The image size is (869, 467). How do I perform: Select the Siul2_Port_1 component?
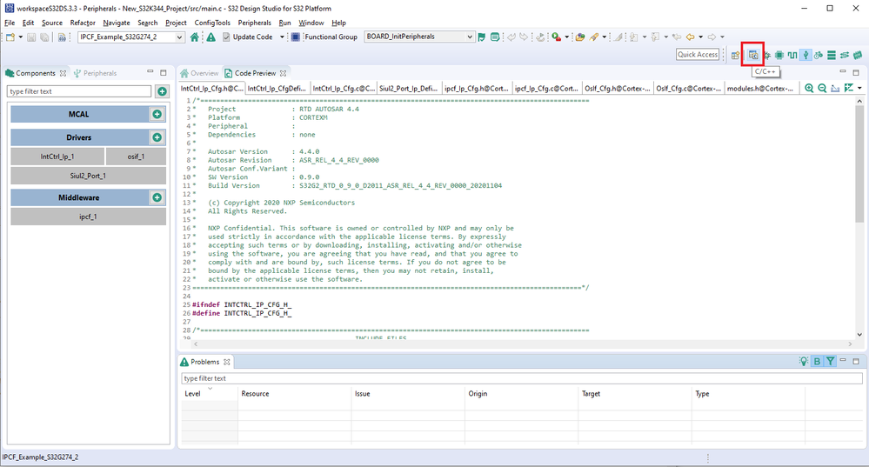click(88, 176)
